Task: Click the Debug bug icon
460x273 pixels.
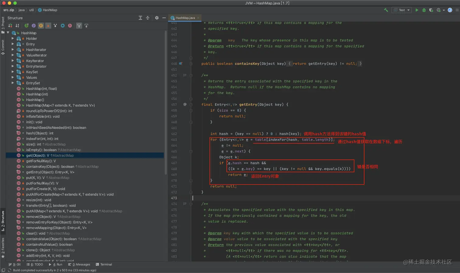Action: point(424,10)
